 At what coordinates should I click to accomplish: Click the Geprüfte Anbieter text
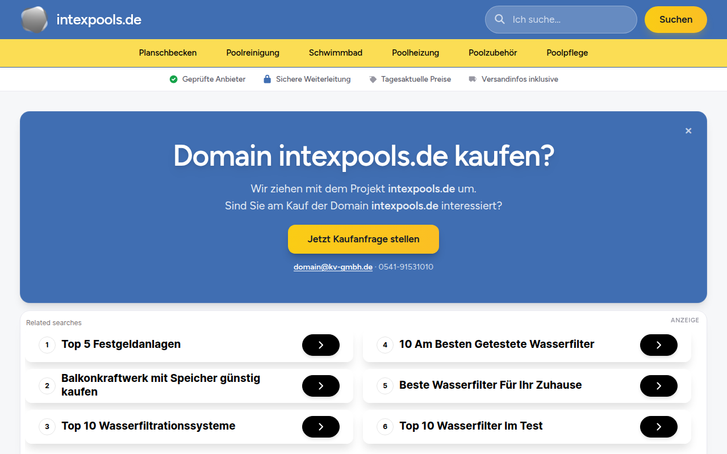pyautogui.click(x=214, y=79)
